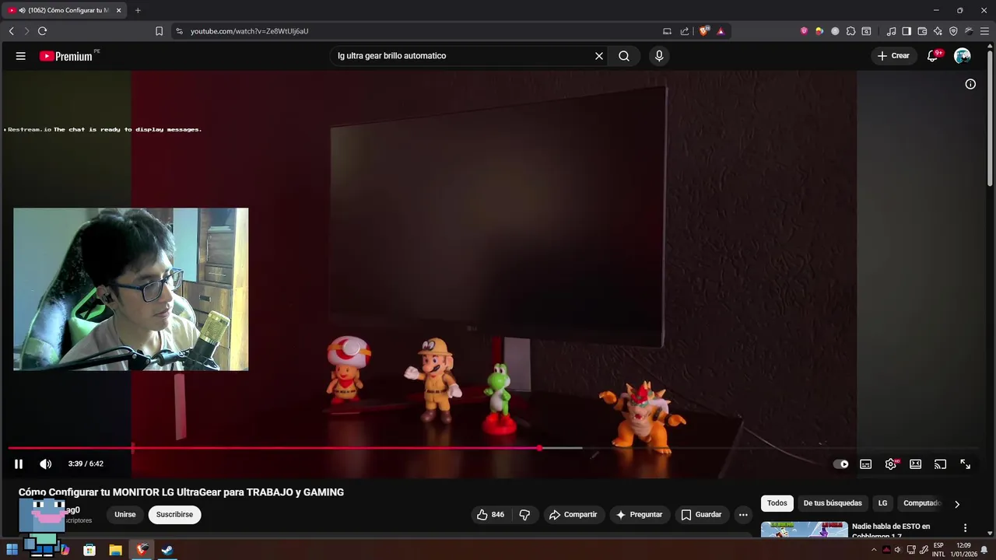Open a new browser tab
This screenshot has width=996, height=560.
tap(138, 10)
